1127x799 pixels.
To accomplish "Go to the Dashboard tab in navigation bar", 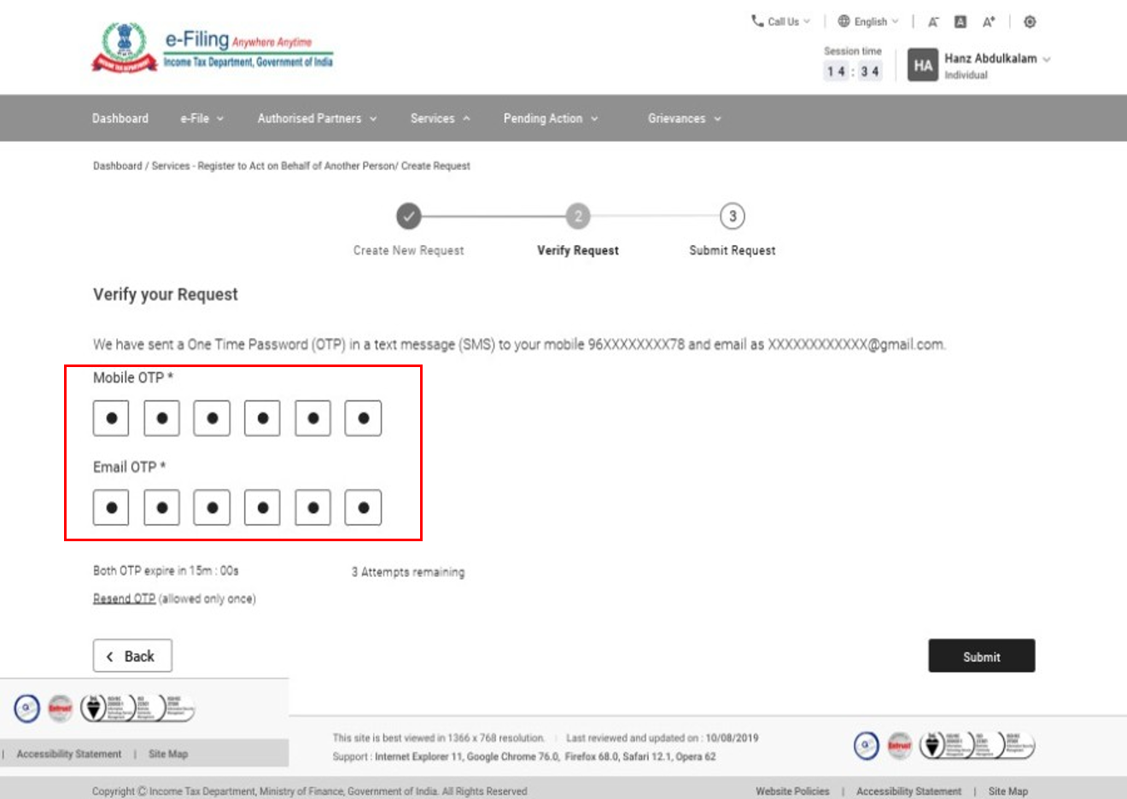I will click(x=120, y=119).
